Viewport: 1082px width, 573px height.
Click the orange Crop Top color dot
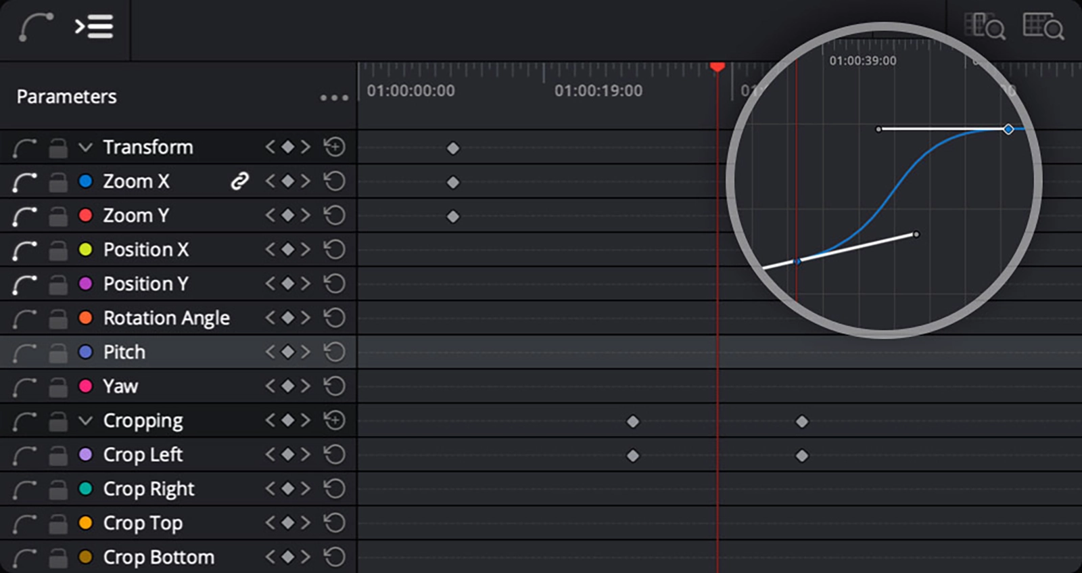pyautogui.click(x=85, y=523)
